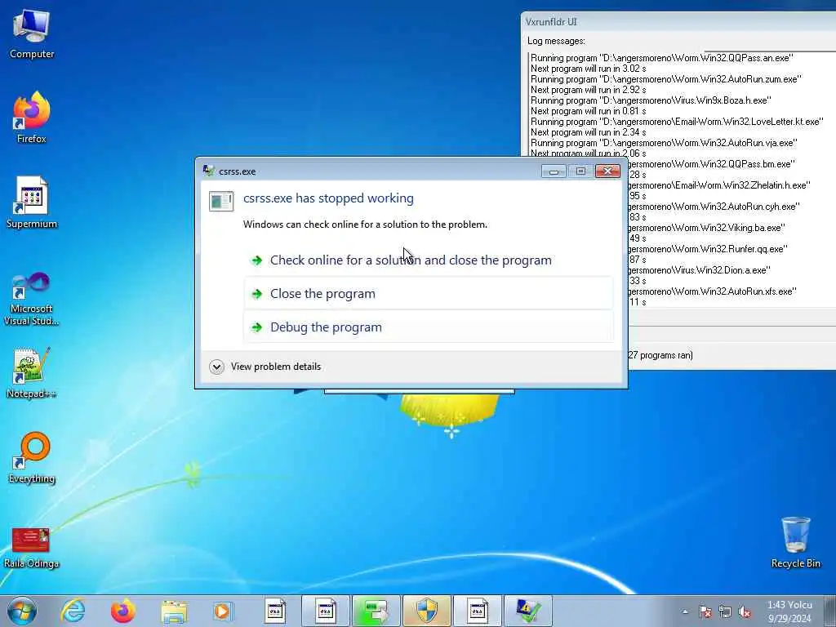
Task: Select the Recycle Bin icon
Action: 795,542
